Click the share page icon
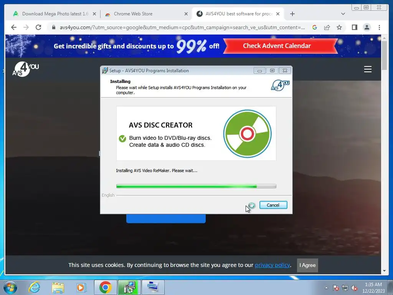Screen dimensions: 393x295 click(327, 27)
